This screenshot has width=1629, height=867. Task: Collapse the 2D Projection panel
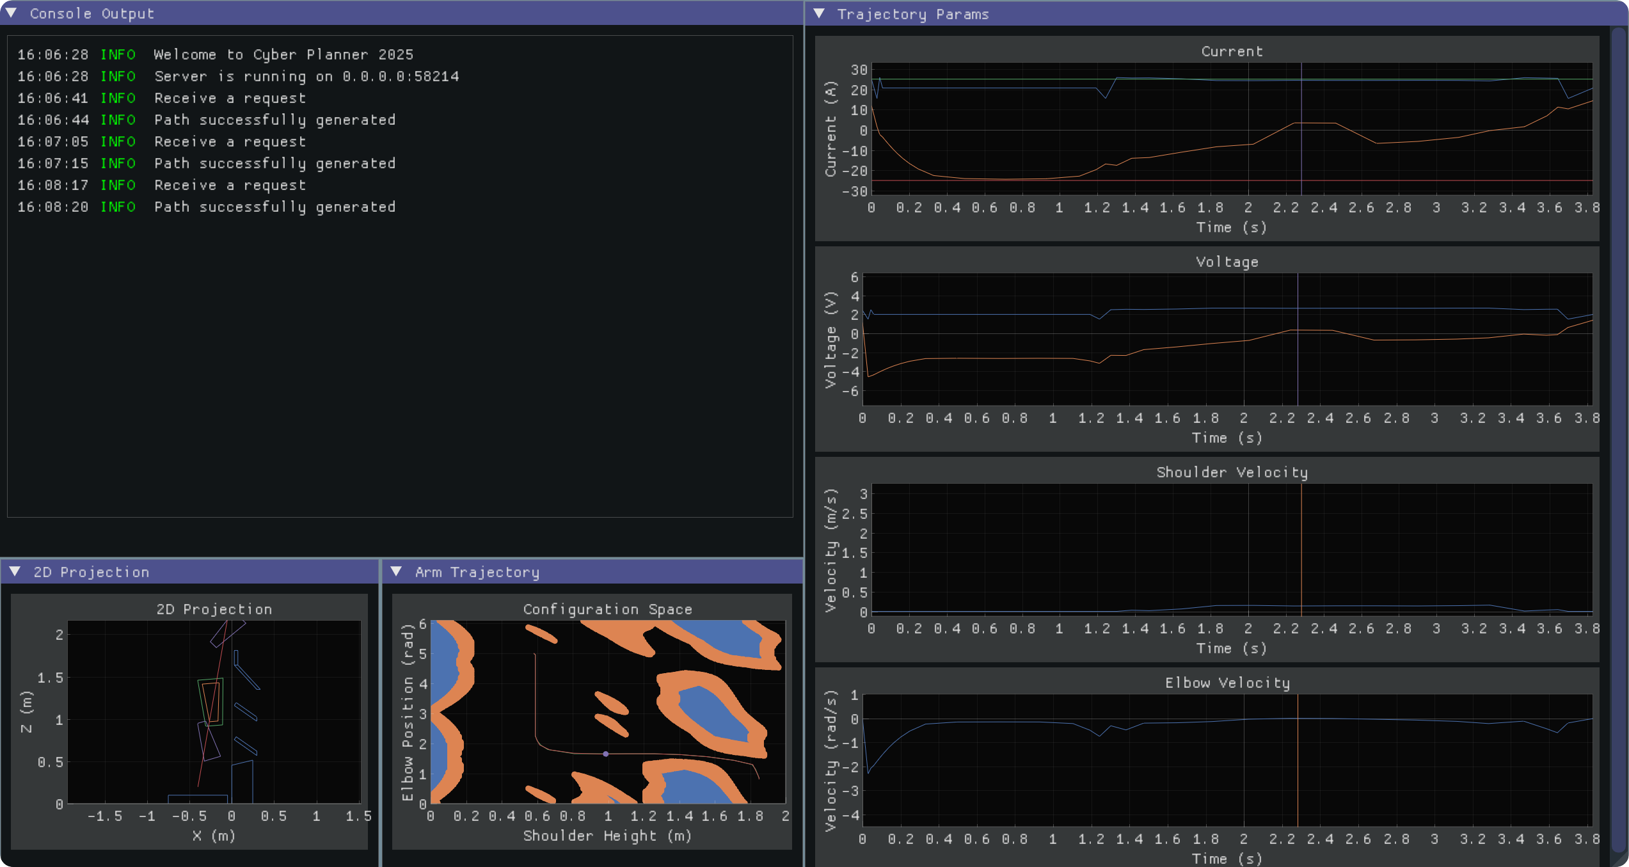[15, 571]
